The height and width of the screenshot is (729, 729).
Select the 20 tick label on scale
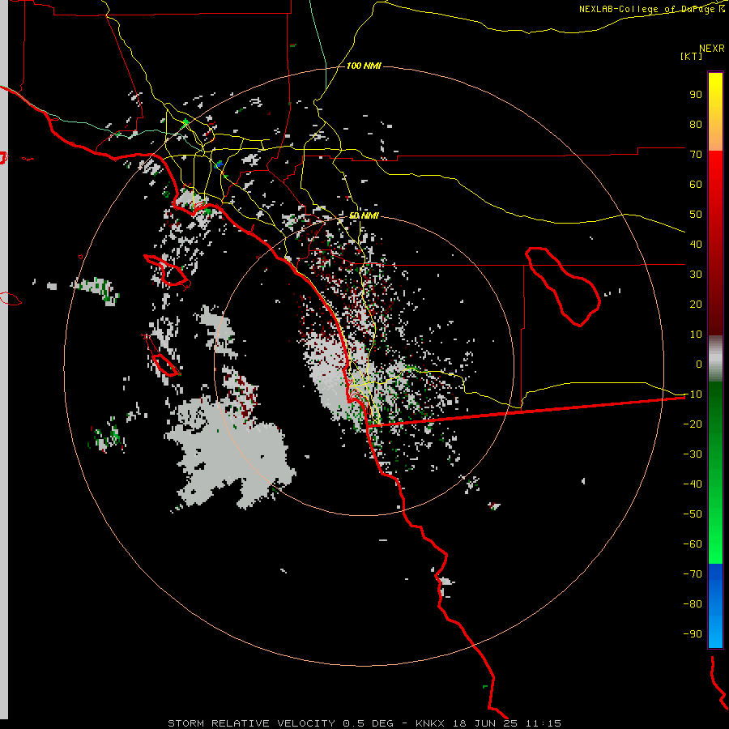[696, 304]
